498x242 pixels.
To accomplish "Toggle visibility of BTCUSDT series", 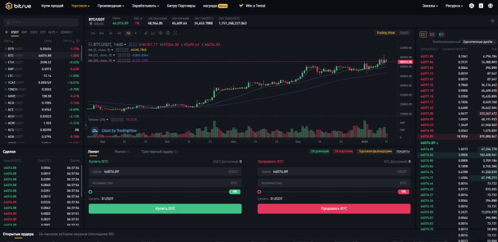I will [x=131, y=45].
